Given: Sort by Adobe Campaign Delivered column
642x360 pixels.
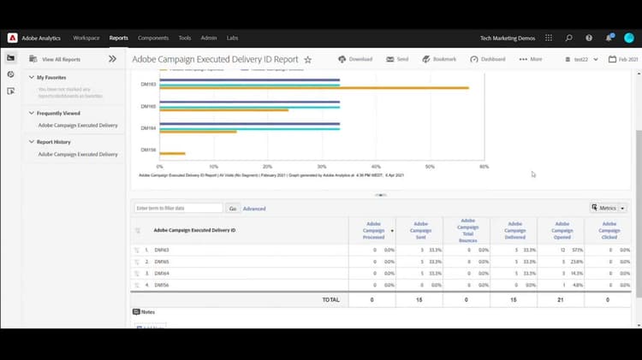Looking at the screenshot, I should click(514, 230).
